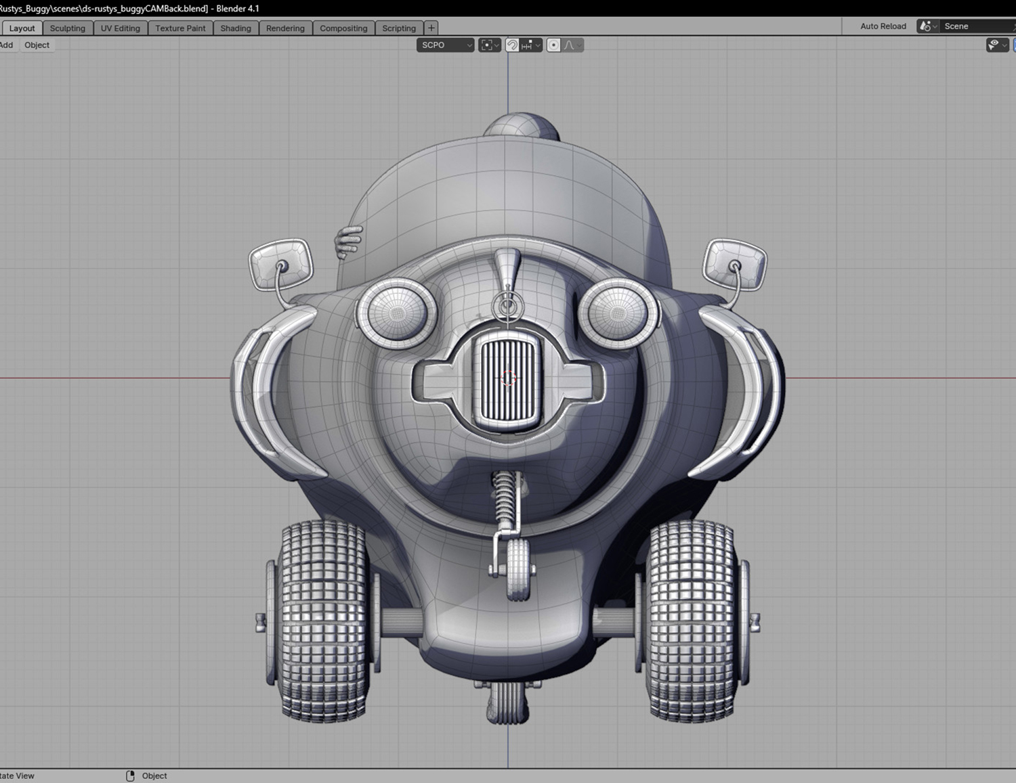Open the selectability and visibility popover
The height and width of the screenshot is (783, 1016).
pyautogui.click(x=997, y=45)
